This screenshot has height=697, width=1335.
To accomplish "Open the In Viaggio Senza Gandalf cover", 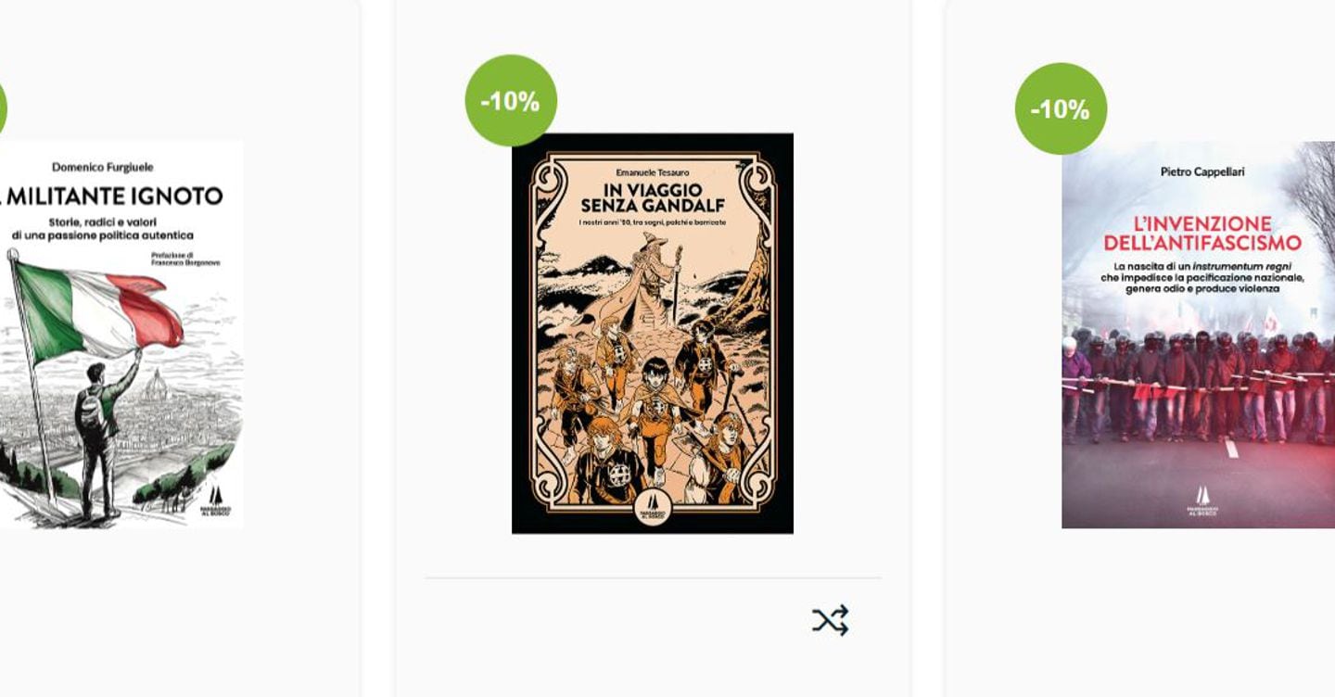I will tap(653, 334).
